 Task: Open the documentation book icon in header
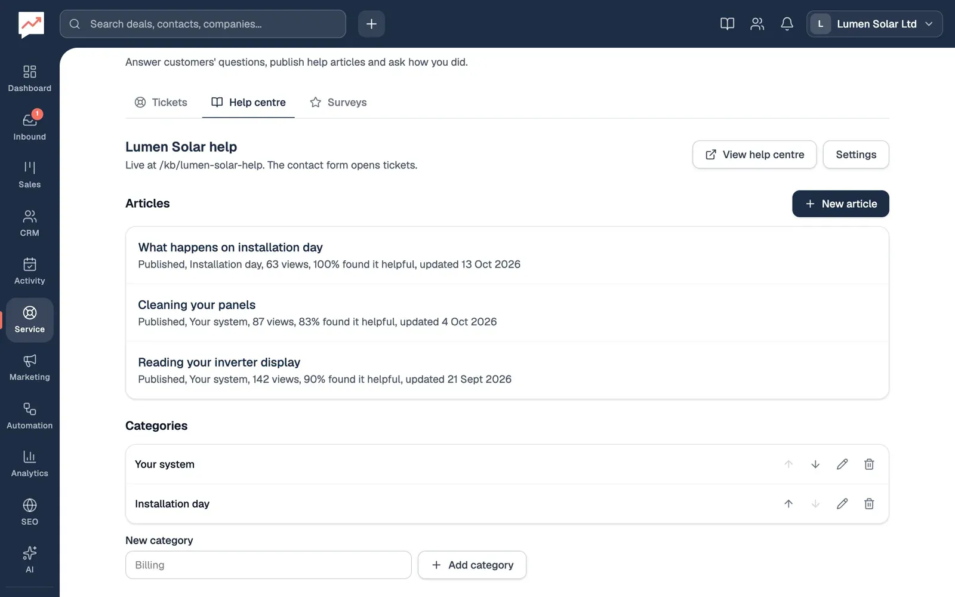click(x=727, y=24)
